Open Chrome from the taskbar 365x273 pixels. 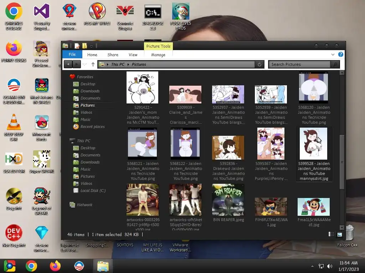31,266
